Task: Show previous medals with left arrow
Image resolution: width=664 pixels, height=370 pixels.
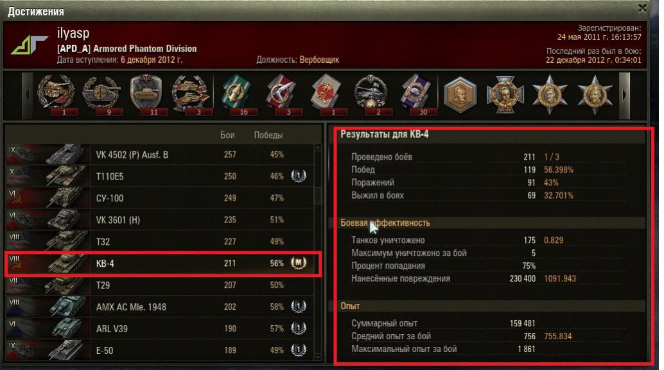Action: click(x=27, y=96)
